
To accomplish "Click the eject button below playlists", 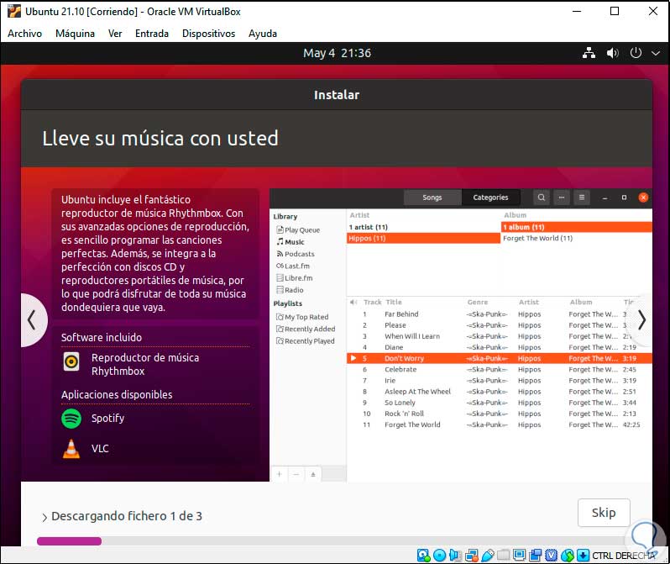I will (313, 474).
